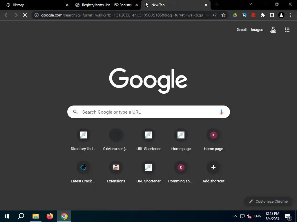Open the Extensions shortcut tile

116,172
